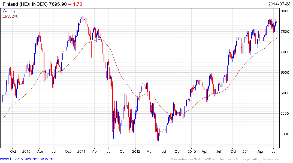Select the 5500 price axis label
The image size is (293, 163).
point(285,114)
